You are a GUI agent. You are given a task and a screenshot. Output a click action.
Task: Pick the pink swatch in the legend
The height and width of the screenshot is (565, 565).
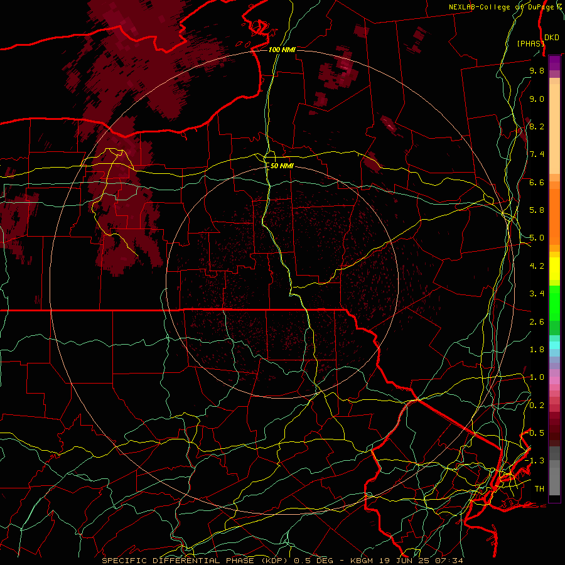[x=554, y=380]
